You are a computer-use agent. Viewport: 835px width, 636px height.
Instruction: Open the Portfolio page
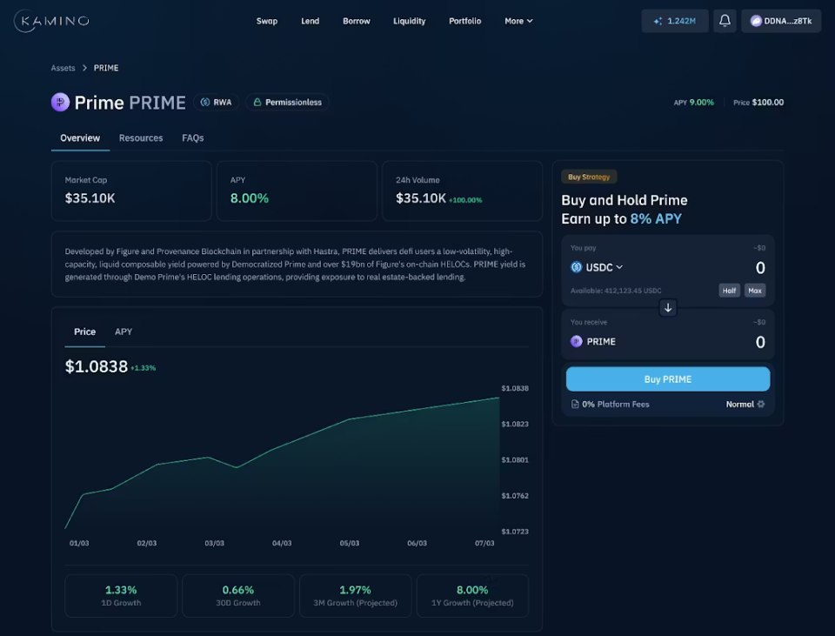464,21
